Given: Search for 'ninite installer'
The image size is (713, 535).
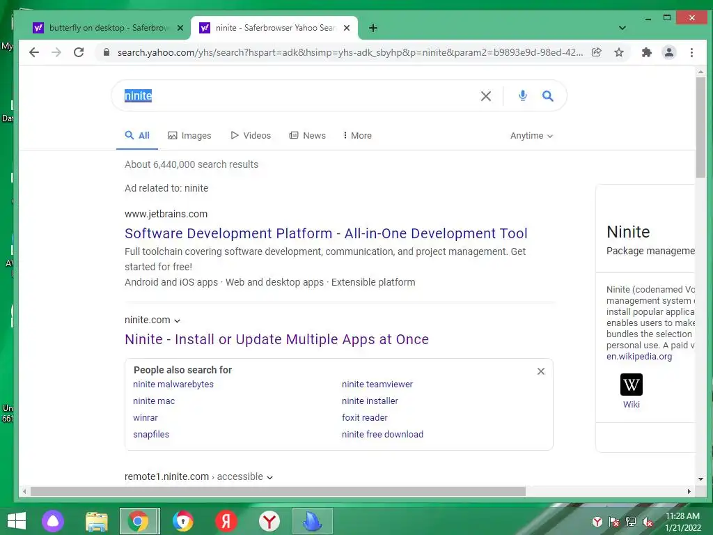Looking at the screenshot, I should 370,401.
